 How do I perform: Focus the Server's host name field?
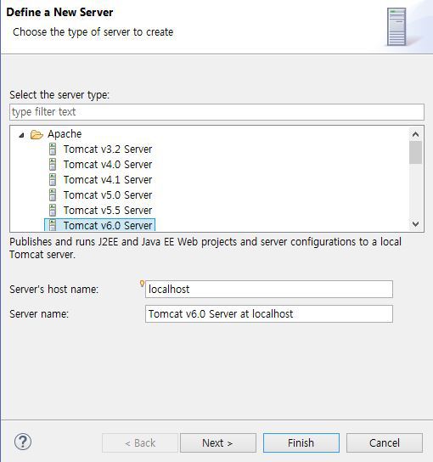pos(269,289)
